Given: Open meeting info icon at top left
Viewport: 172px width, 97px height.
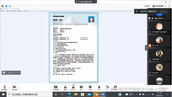Looking at the screenshot, I should click(x=3, y=6).
